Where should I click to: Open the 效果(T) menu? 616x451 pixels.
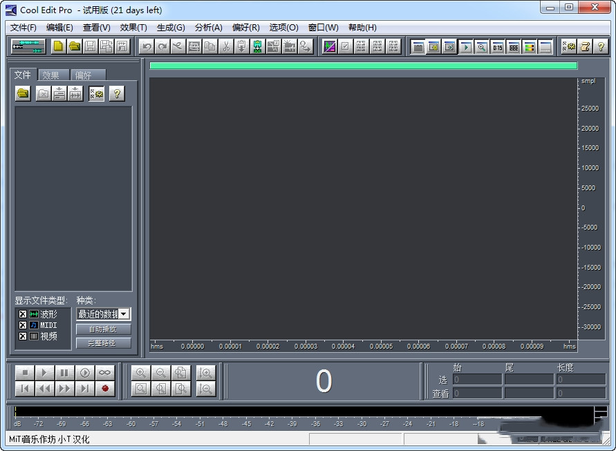[x=133, y=28]
